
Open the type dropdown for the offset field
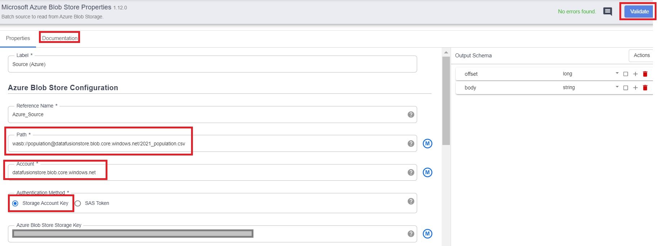coord(617,73)
